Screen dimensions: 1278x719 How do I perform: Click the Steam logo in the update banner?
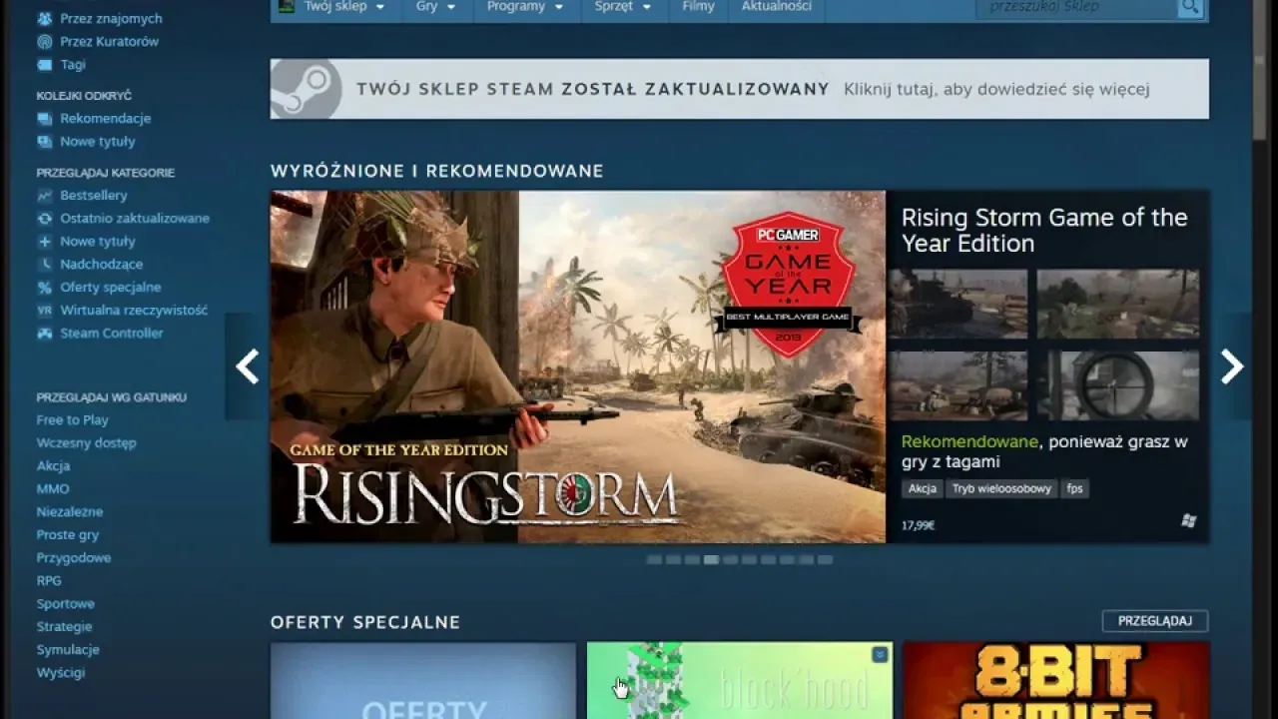pyautogui.click(x=306, y=89)
